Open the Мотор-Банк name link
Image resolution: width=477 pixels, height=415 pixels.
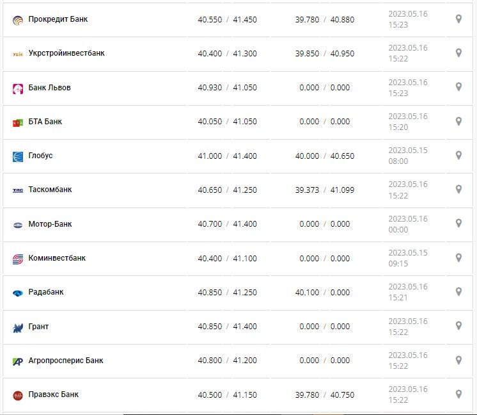pyautogui.click(x=50, y=224)
